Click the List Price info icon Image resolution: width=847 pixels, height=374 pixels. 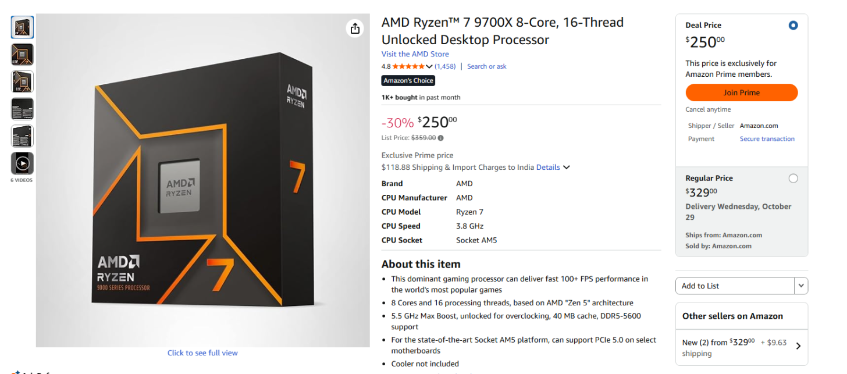tap(440, 138)
